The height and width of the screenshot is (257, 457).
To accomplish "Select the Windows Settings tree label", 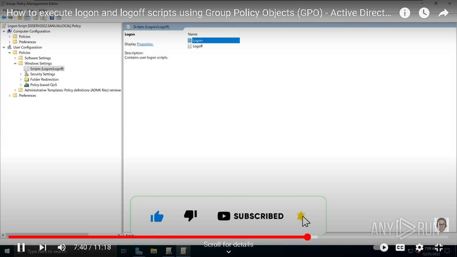I will [x=38, y=63].
